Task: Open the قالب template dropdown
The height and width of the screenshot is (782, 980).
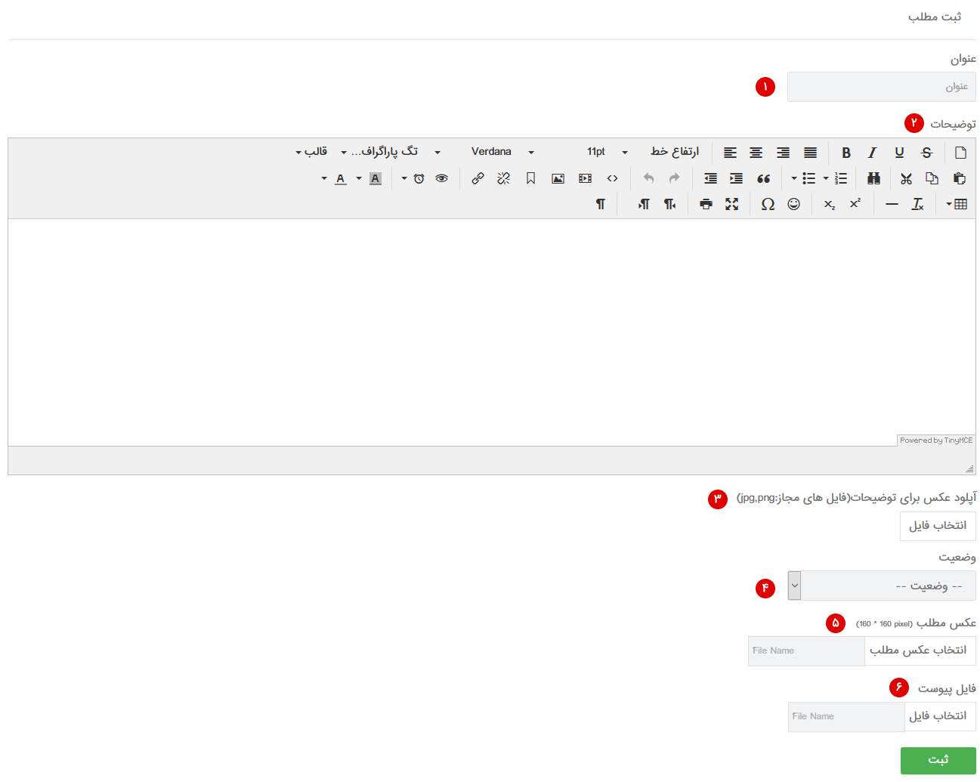Action: [311, 152]
